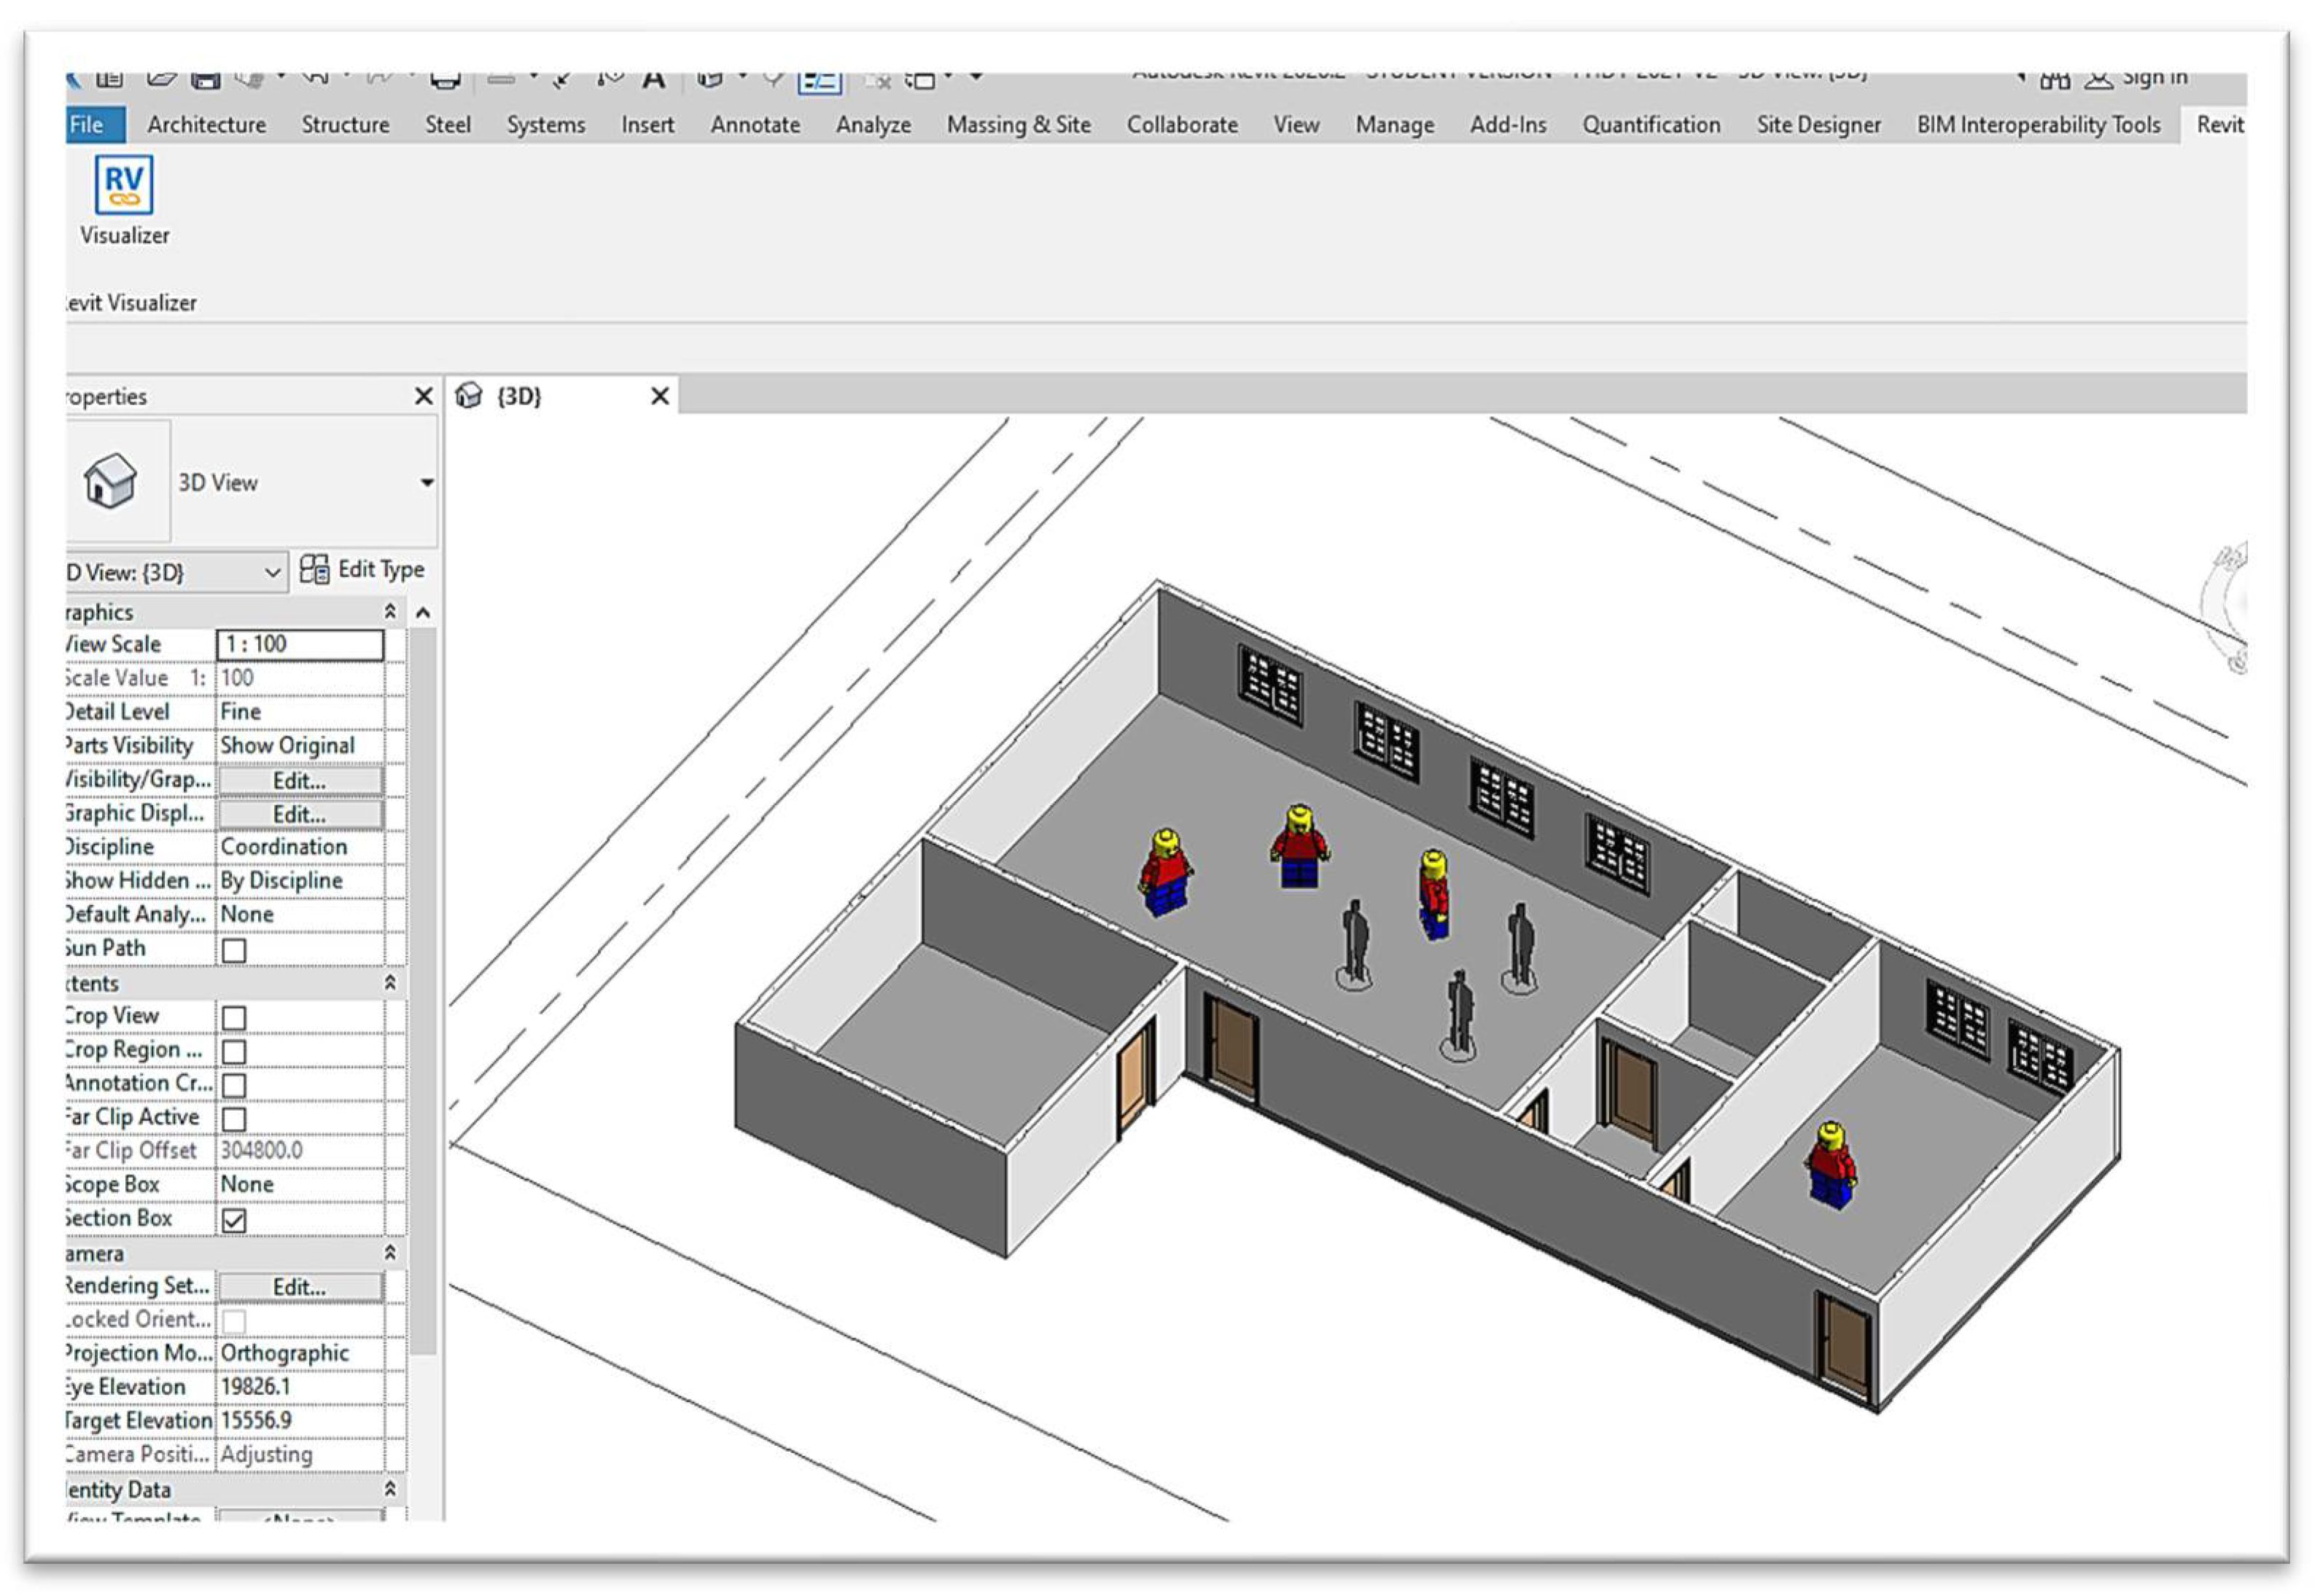Click the Save icon in quick access toolbar

pyautogui.click(x=206, y=79)
